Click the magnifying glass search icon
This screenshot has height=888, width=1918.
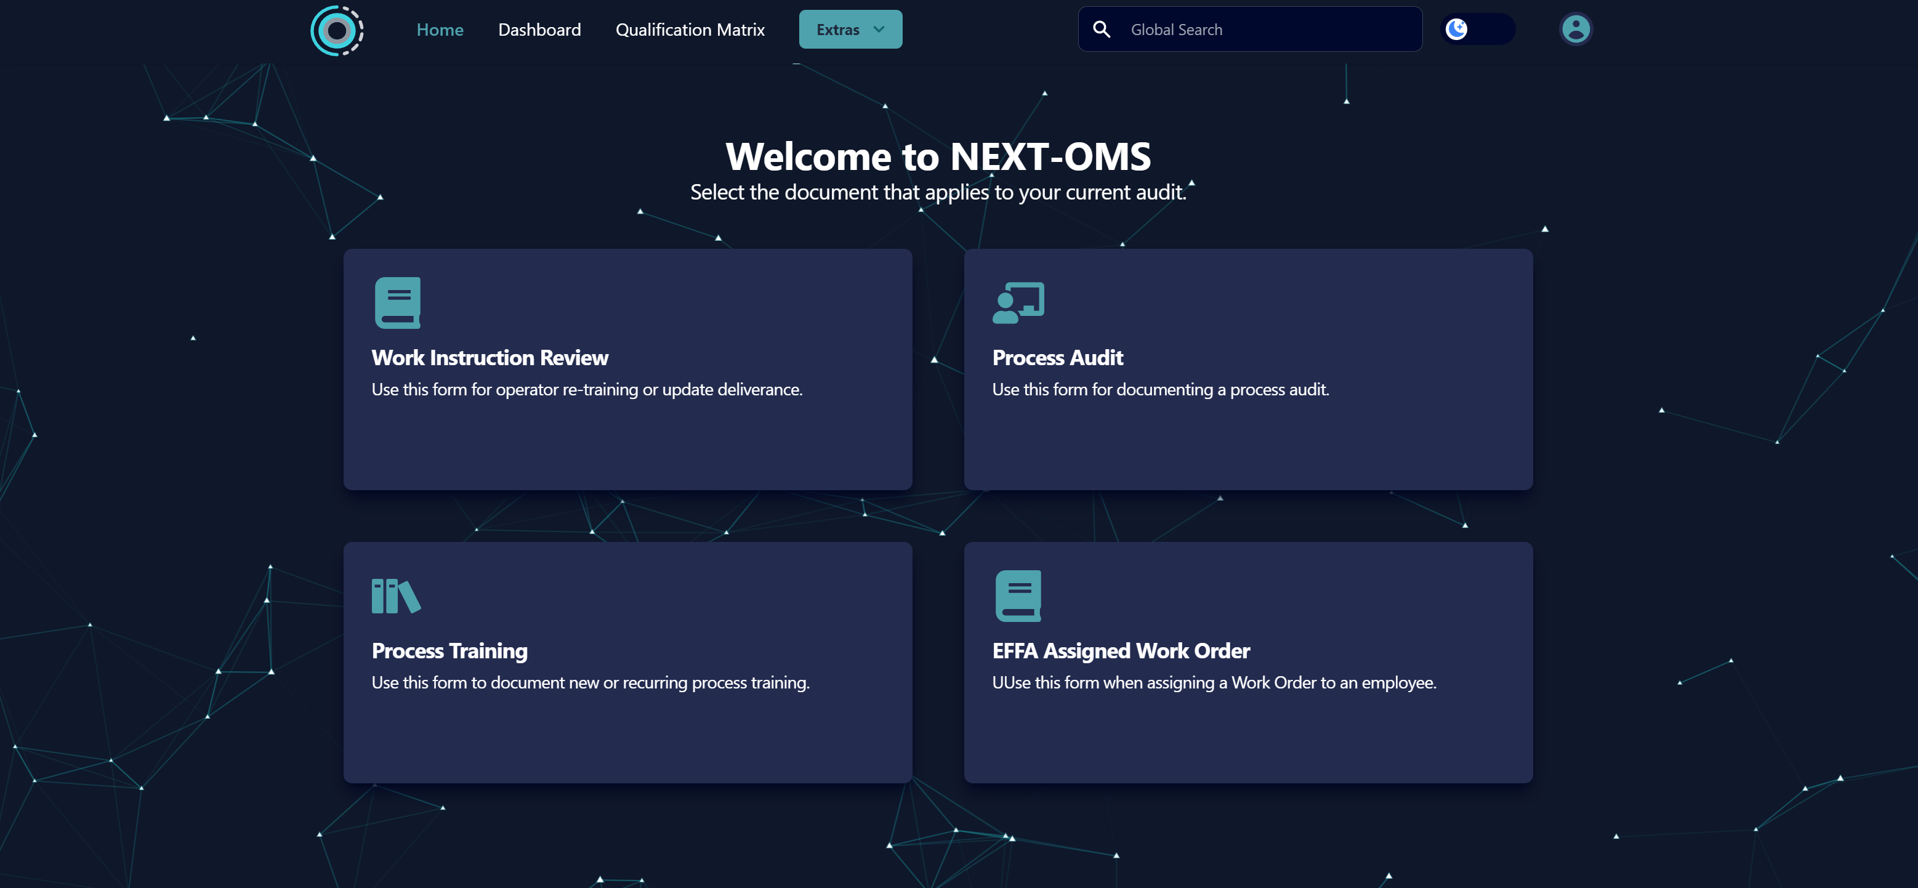click(1101, 30)
